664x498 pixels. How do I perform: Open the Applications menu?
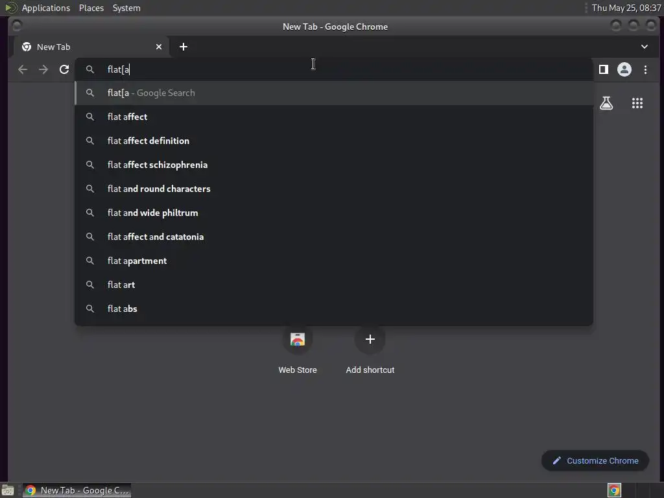(x=46, y=8)
